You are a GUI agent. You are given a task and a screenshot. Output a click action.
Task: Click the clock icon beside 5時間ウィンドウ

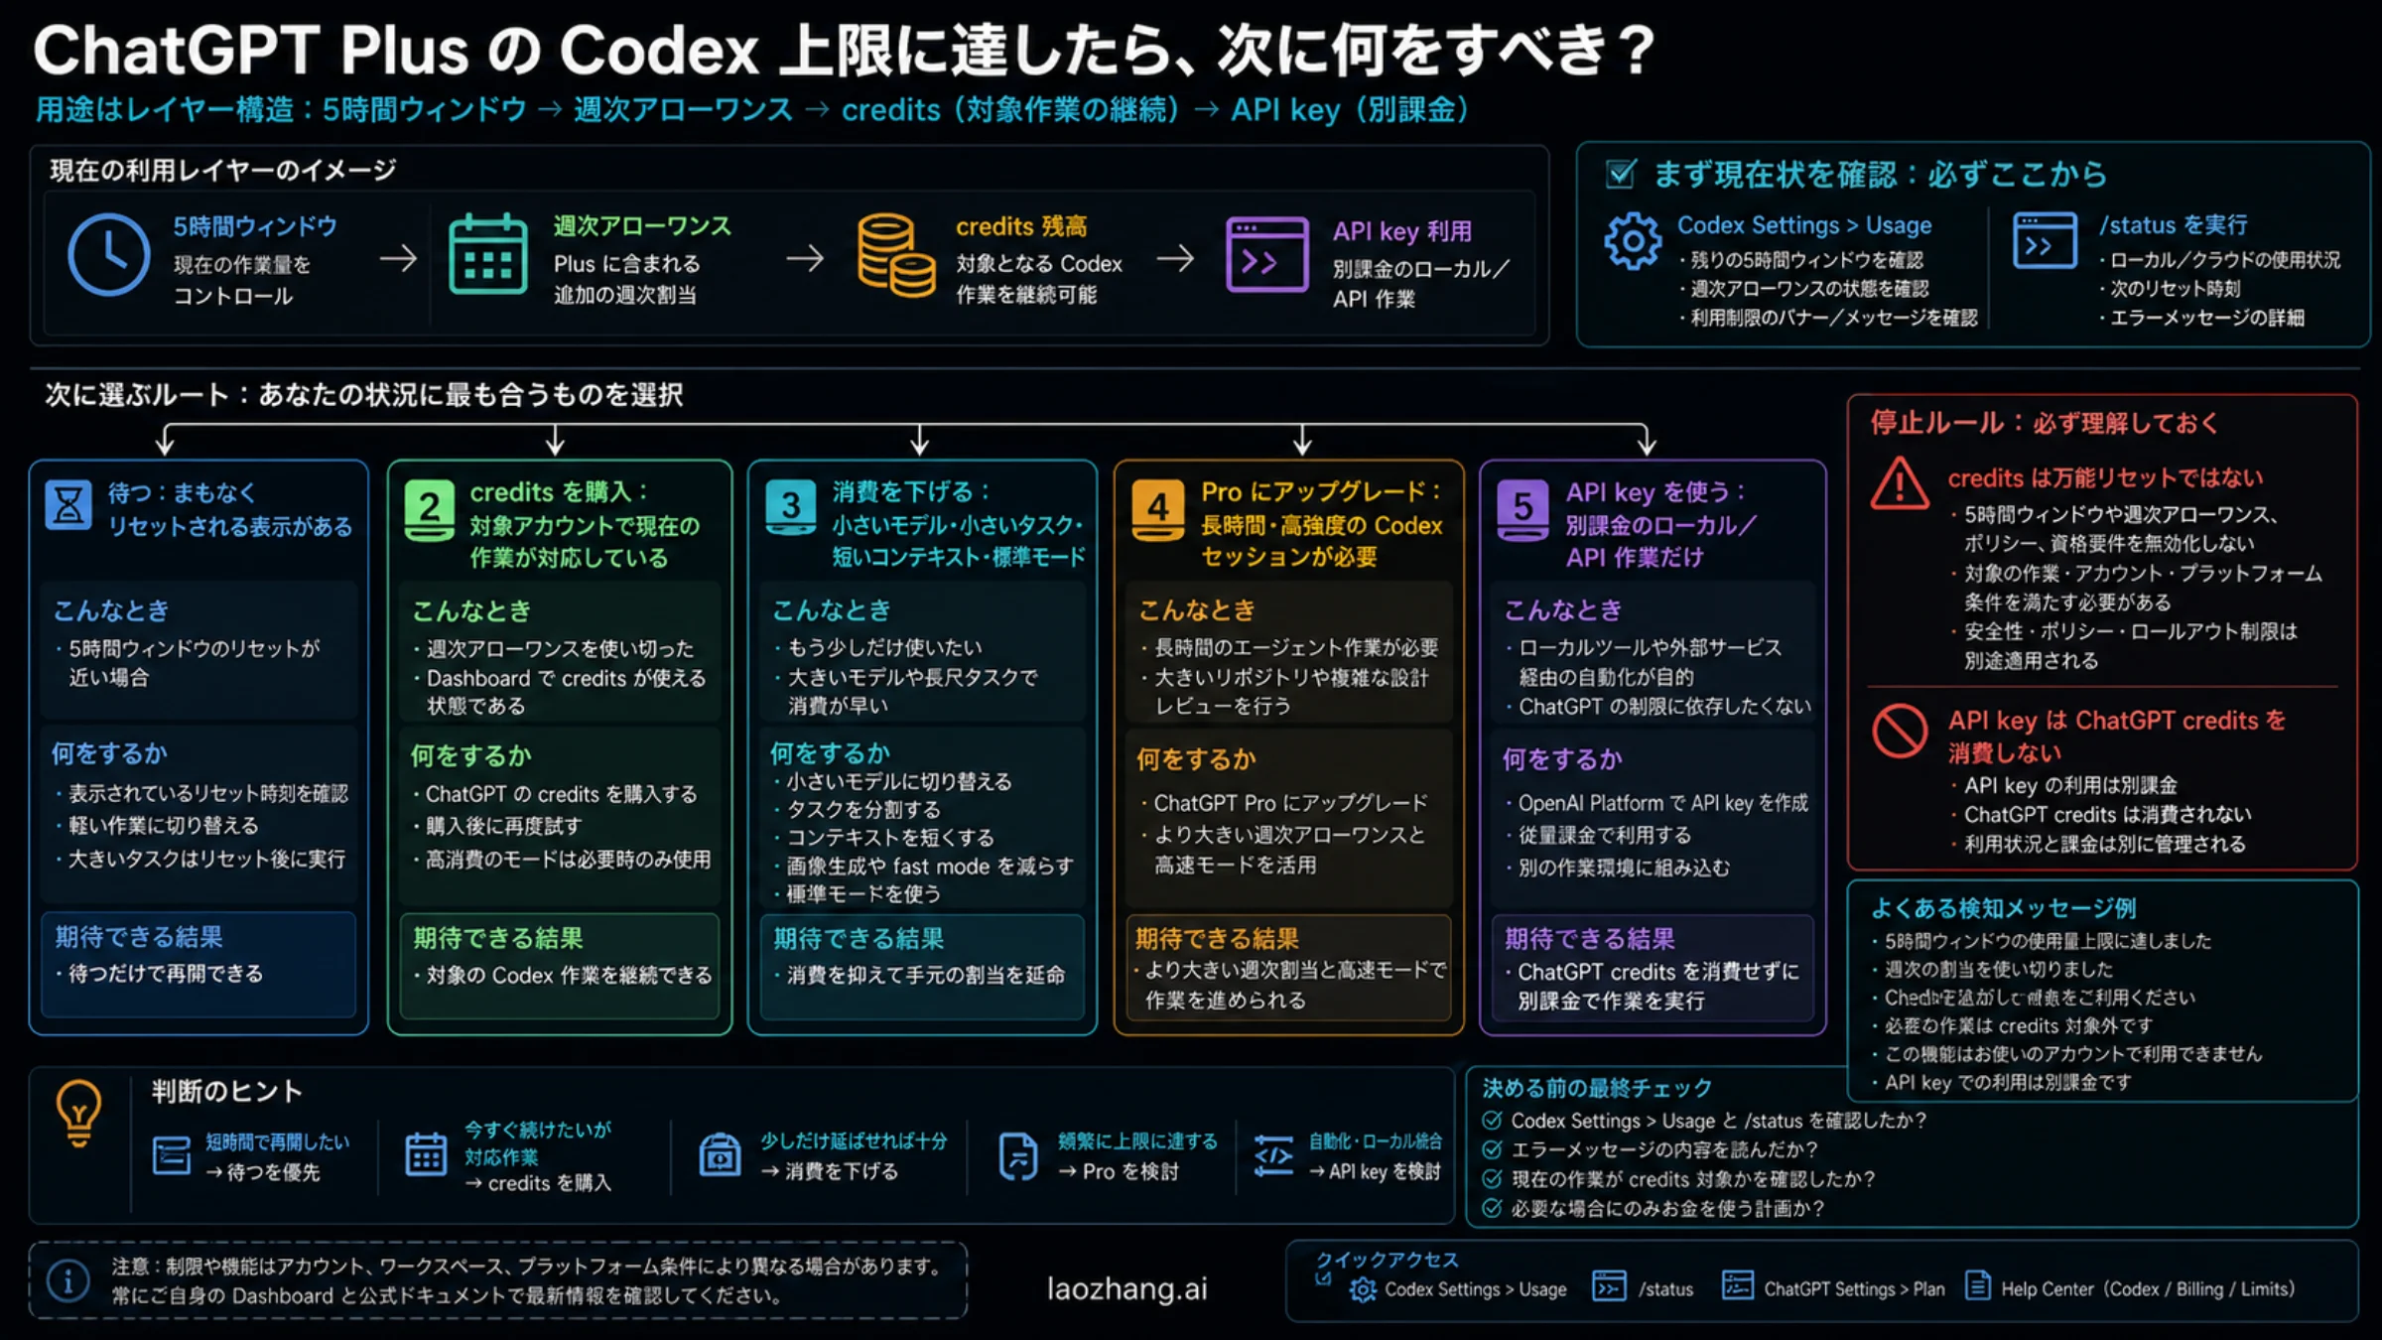coord(109,256)
